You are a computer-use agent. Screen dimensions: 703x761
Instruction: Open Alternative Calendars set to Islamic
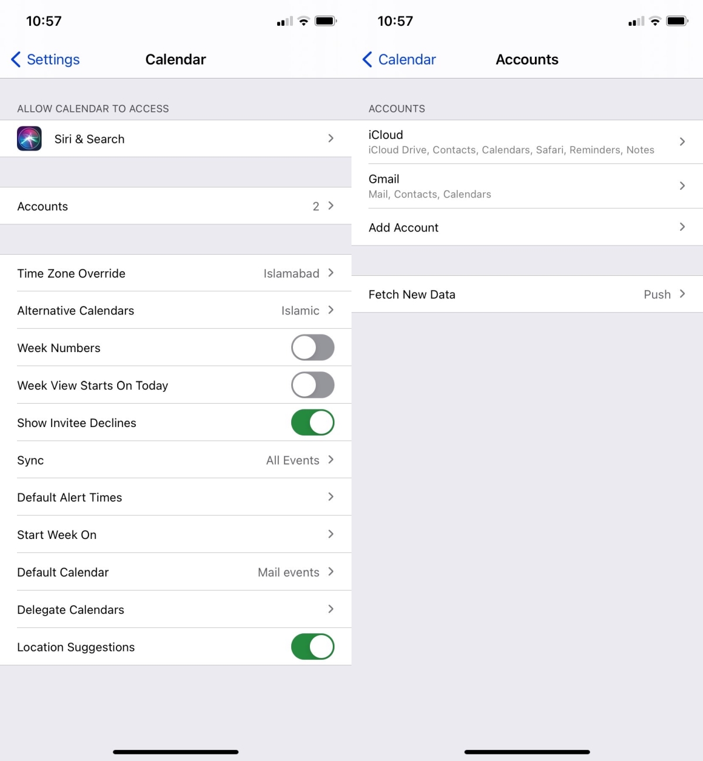click(x=176, y=310)
